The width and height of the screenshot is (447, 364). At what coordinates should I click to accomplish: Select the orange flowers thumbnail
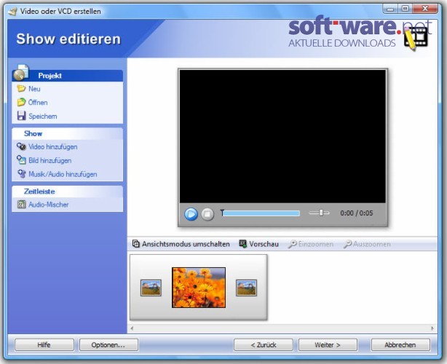click(199, 288)
